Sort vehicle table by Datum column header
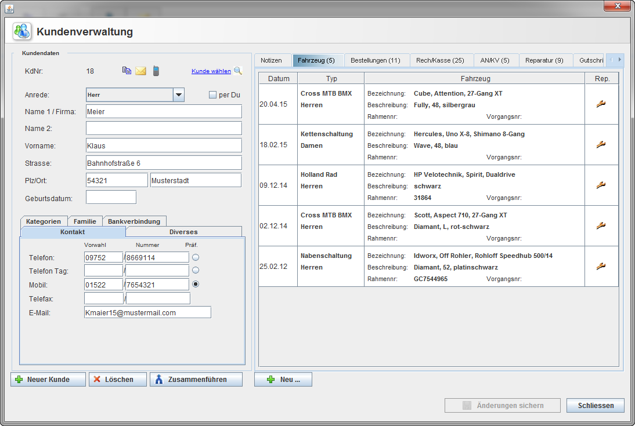Image resolution: width=635 pixels, height=426 pixels. click(x=278, y=78)
